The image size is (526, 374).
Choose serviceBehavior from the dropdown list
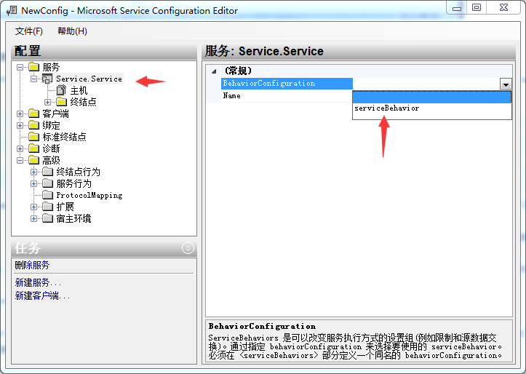[x=431, y=108]
